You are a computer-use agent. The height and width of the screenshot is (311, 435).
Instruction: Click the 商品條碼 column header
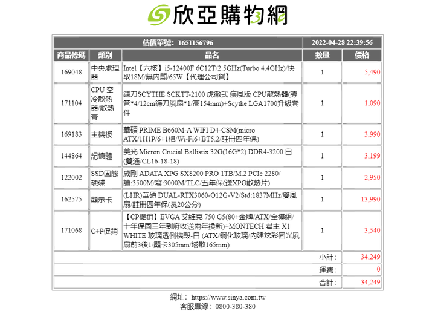point(71,55)
